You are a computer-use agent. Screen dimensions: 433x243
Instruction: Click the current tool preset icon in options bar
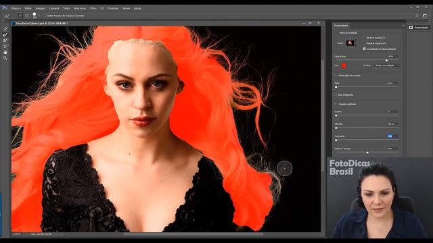7,16
